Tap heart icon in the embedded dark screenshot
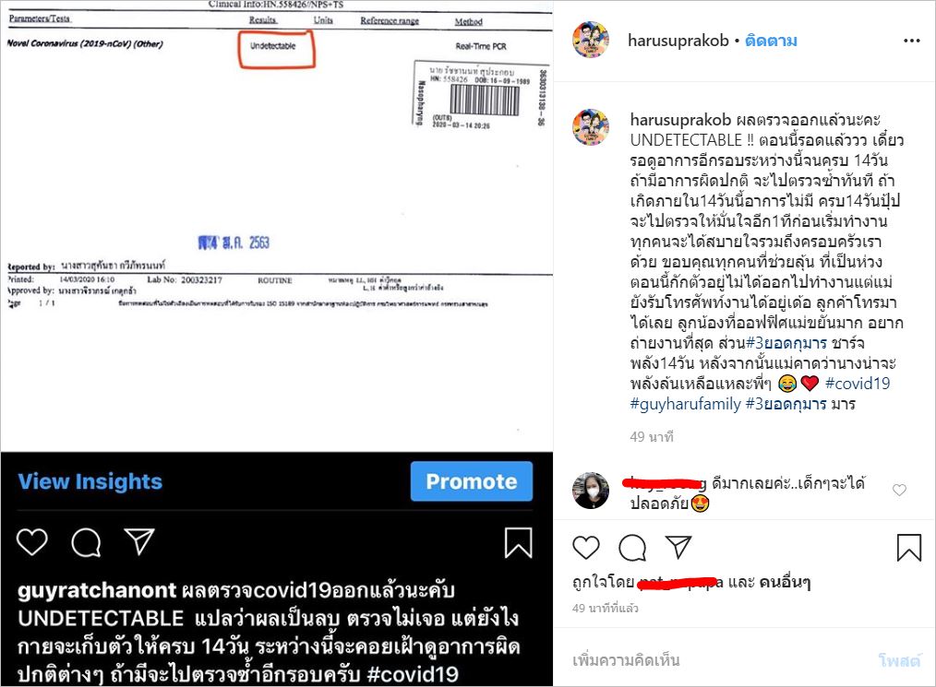 [31, 542]
